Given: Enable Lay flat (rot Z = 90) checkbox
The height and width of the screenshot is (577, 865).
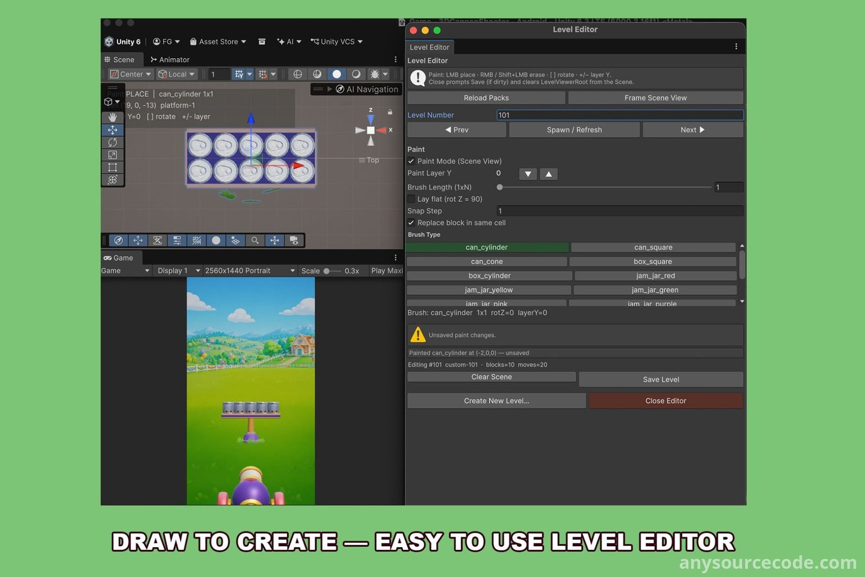Looking at the screenshot, I should click(411, 199).
